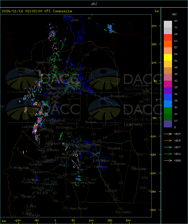This screenshot has width=188, height=224.
Task: Click the dark purple 5-10 dBZ swatch
Action: click(168, 124)
